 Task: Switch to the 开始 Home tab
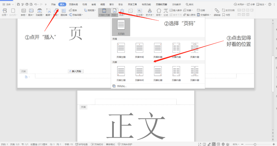click(53, 4)
